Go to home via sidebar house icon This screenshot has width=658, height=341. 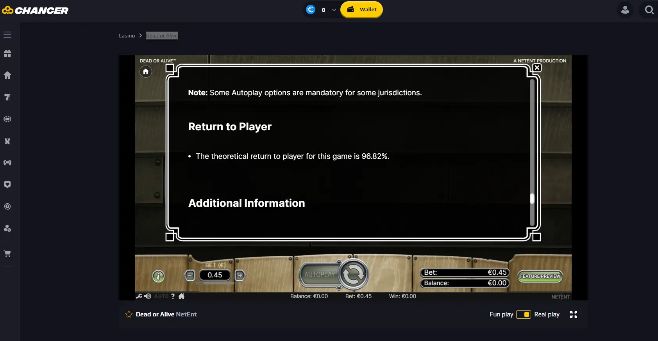(7, 75)
